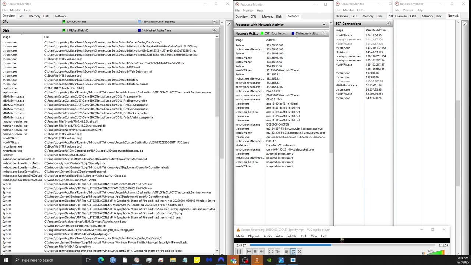This screenshot has height=265, width=471.
Task: Select the DESKTOP-C4I0F8N network activity row
Action: pyautogui.click(x=280, y=124)
